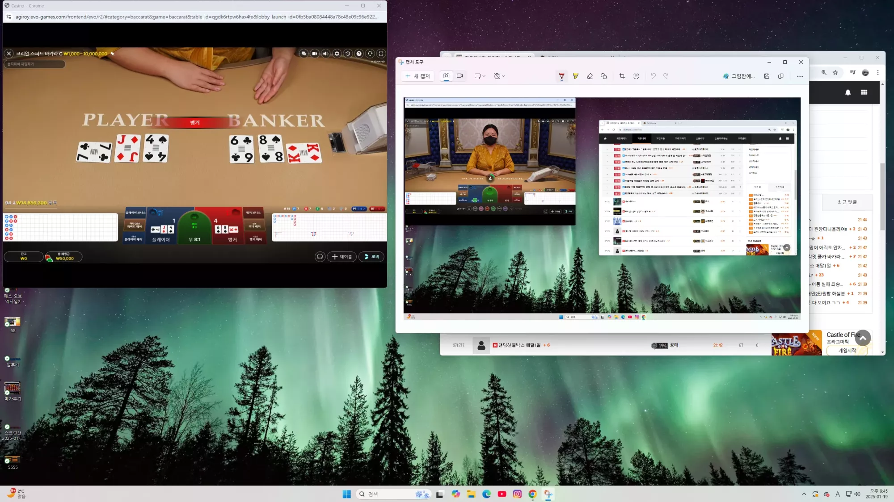Run the text actions tool
Screen dimensions: 894x502
[636, 76]
